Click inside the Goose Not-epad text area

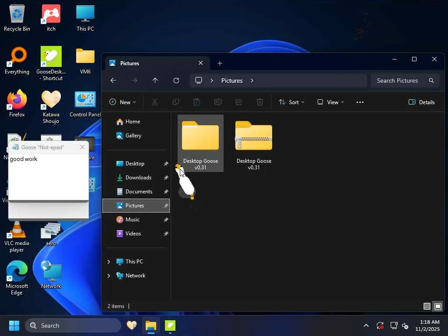coord(49,177)
